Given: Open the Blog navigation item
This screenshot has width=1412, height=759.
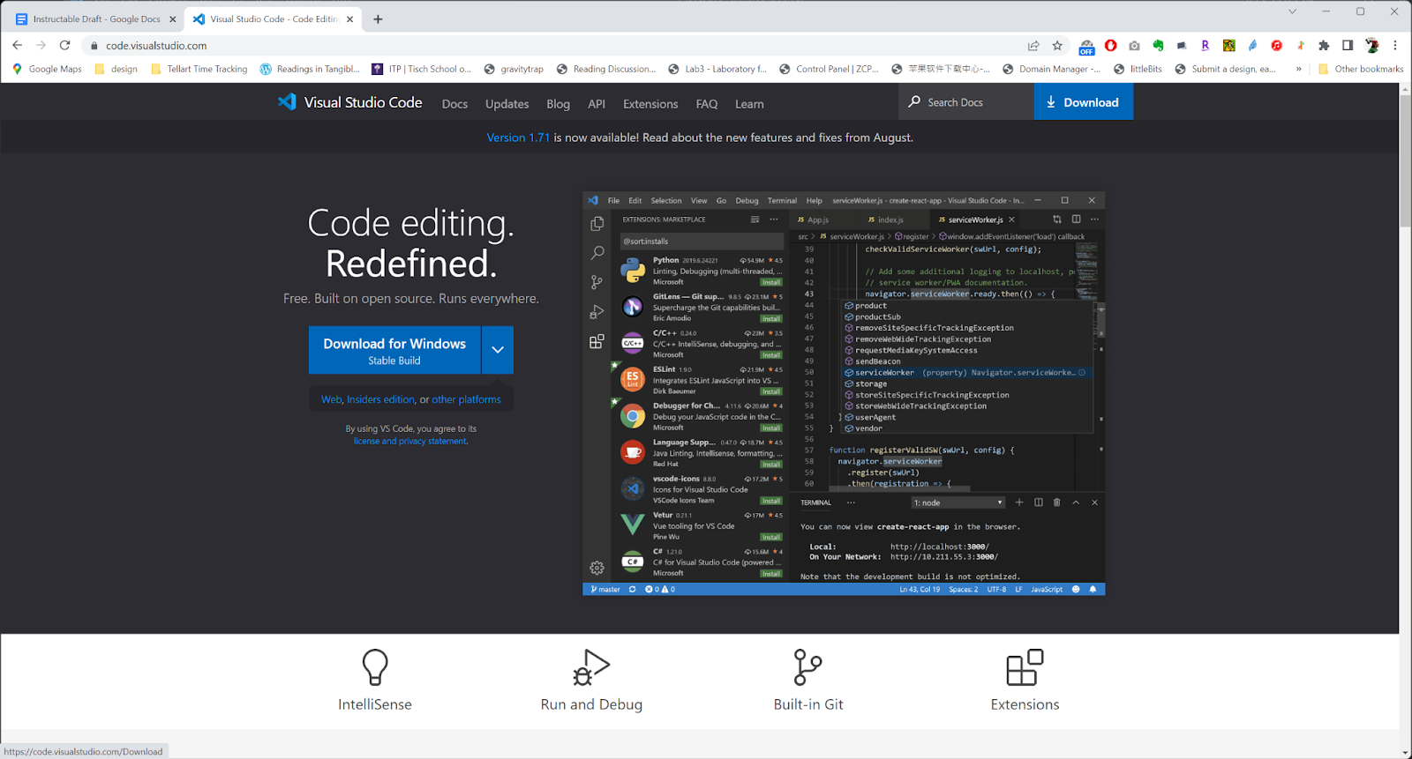Looking at the screenshot, I should coord(558,104).
